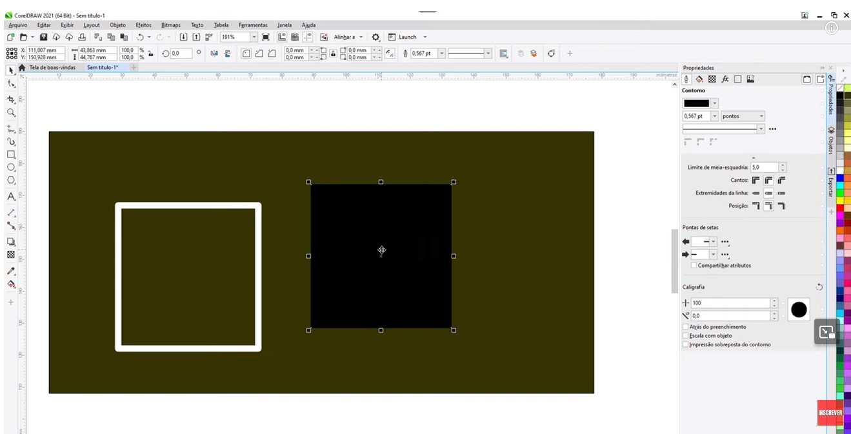Check Atrás do preenchimento option

click(x=685, y=327)
